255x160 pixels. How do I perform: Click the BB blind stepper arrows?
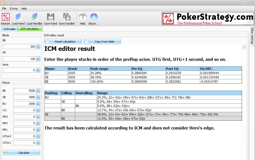pyautogui.click(x=38, y=47)
